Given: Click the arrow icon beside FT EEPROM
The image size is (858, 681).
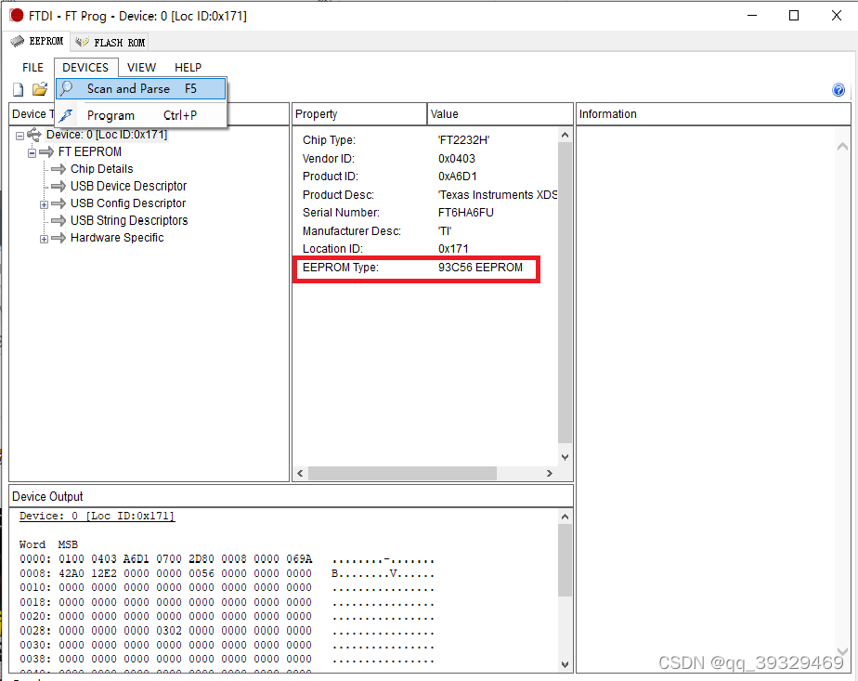Looking at the screenshot, I should [46, 151].
